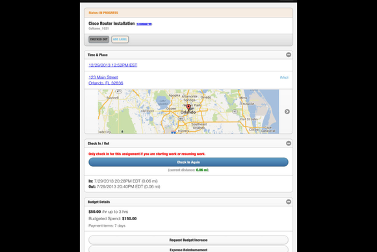Collapse the Time & Place section

tap(289, 55)
